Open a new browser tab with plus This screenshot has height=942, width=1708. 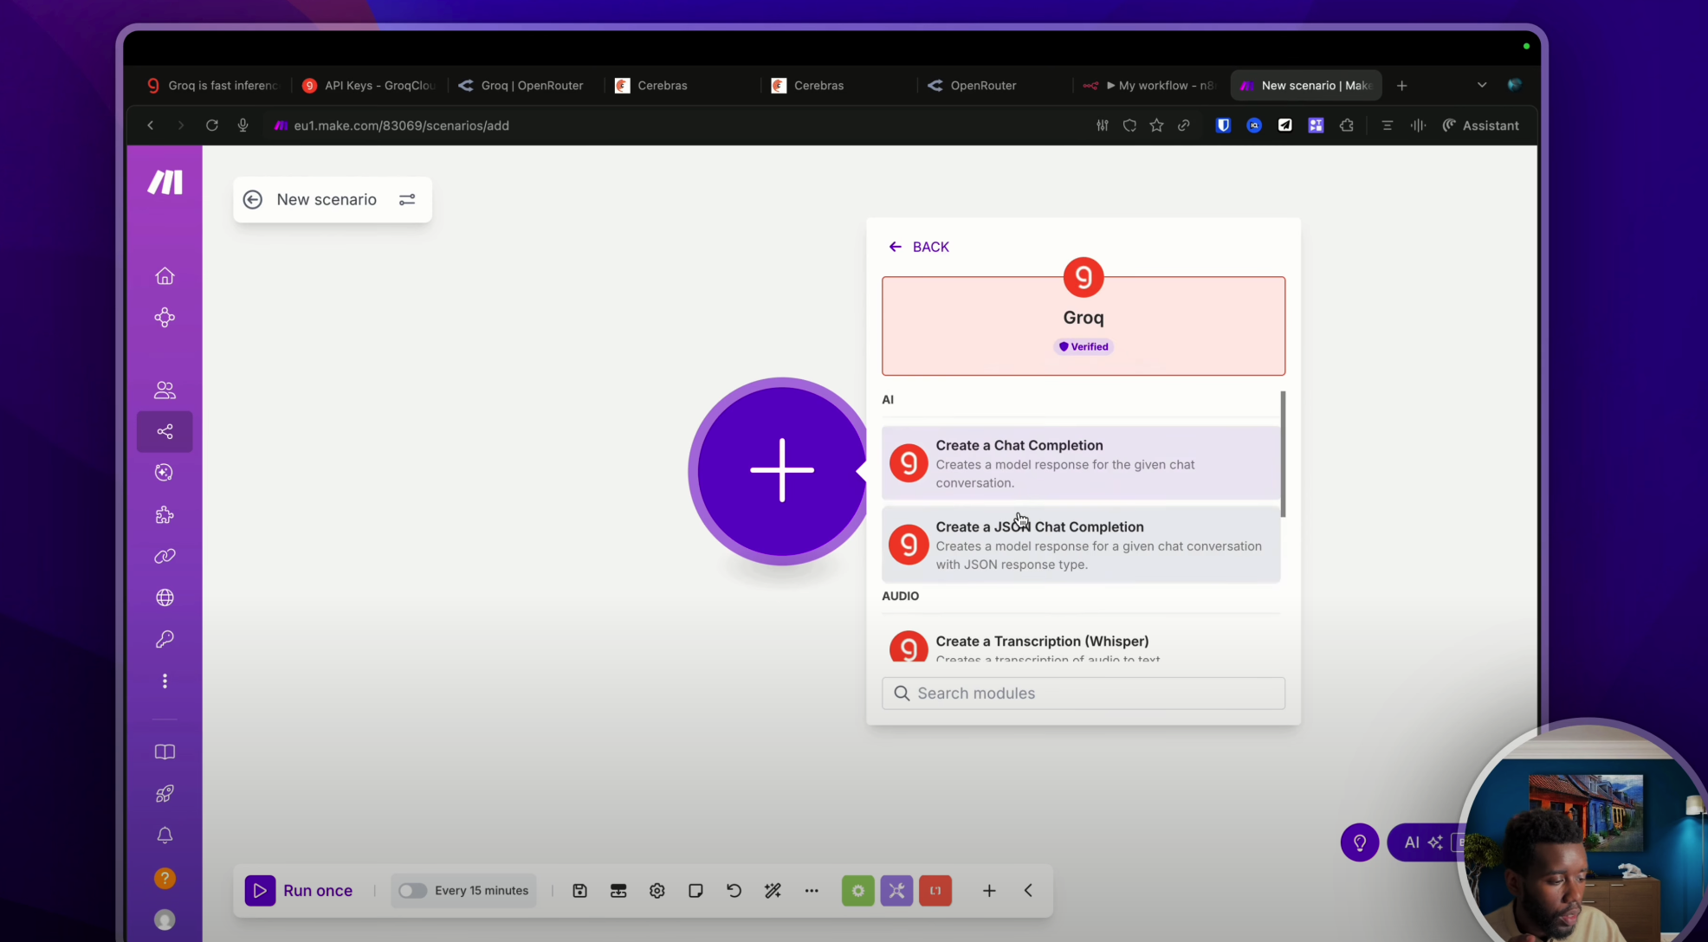pyautogui.click(x=1402, y=86)
